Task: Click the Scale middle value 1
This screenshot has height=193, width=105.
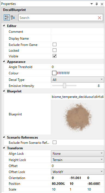Action: tap(70, 189)
